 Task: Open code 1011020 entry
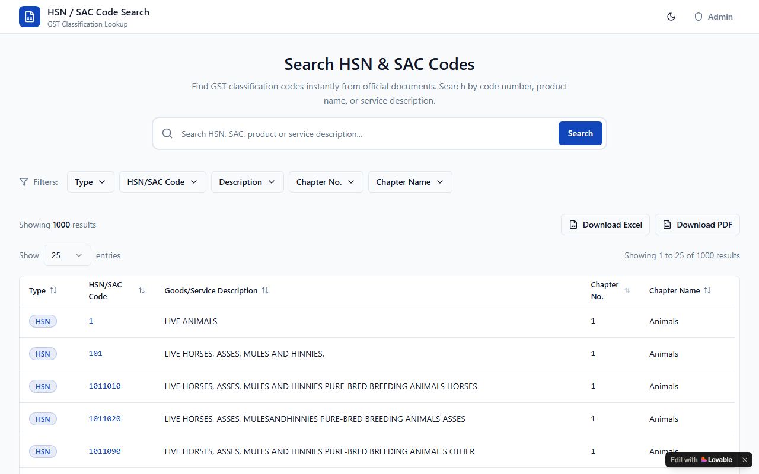[104, 419]
